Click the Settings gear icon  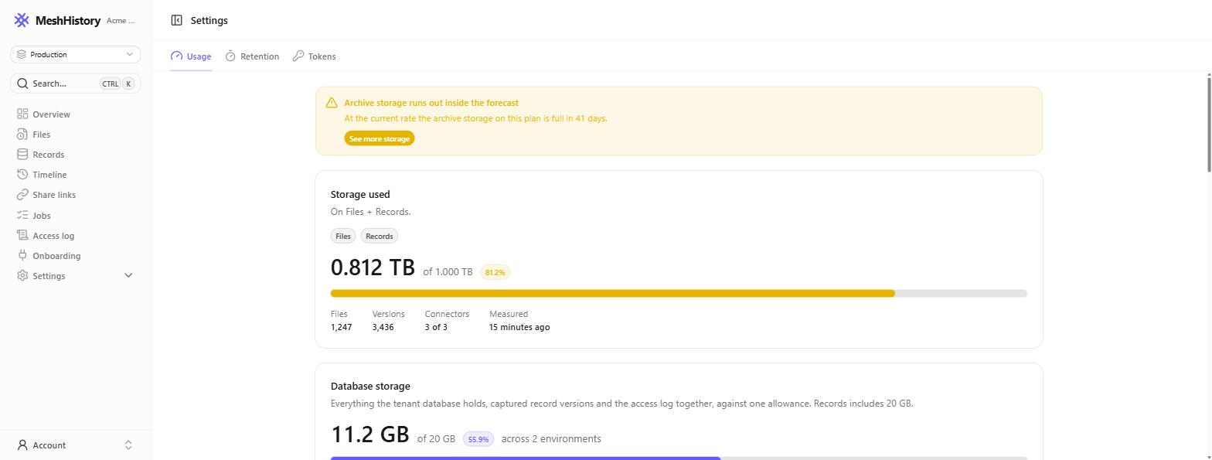tap(22, 276)
